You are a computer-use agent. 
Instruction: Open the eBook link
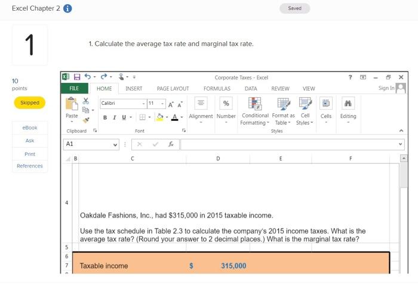[x=30, y=128]
